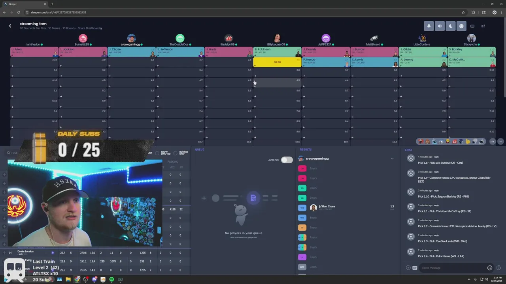Send the poop emoji reaction
Image resolution: width=506 pixels, height=284 pixels.
pos(427,142)
